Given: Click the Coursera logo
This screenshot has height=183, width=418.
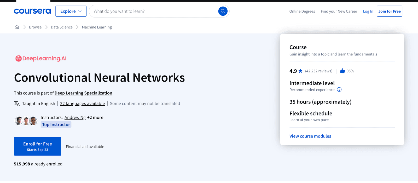Looking at the screenshot, I should (x=32, y=11).
